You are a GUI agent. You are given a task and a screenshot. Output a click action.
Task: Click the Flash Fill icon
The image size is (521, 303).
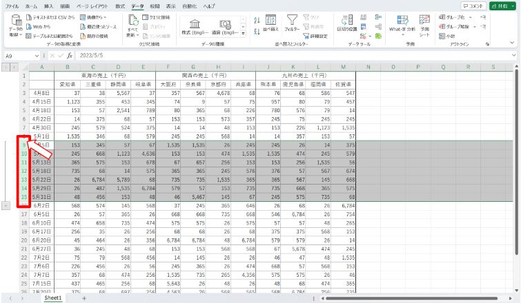(364, 17)
